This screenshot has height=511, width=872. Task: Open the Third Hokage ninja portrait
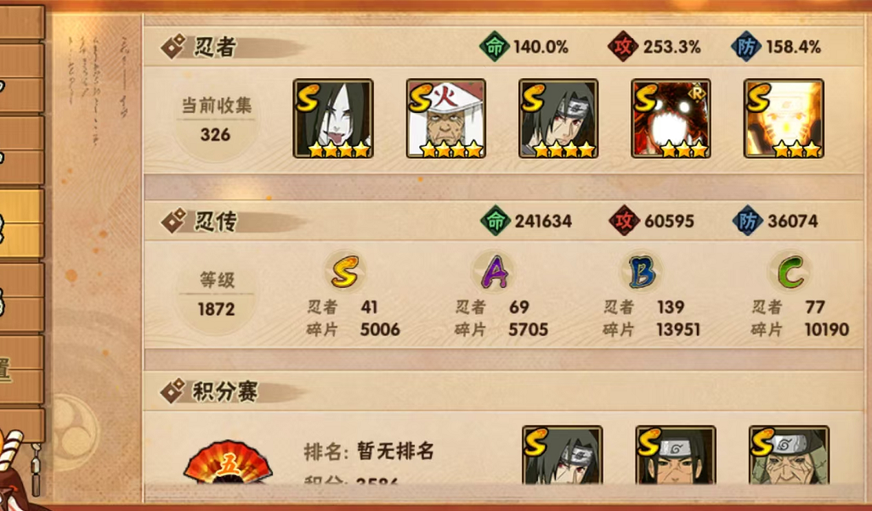tap(446, 118)
